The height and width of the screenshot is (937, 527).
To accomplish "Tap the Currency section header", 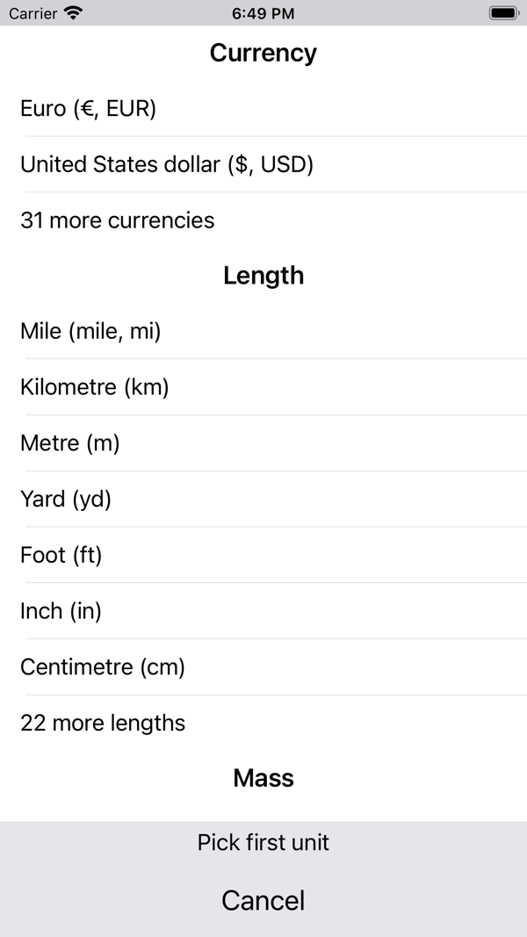I will pos(263,54).
